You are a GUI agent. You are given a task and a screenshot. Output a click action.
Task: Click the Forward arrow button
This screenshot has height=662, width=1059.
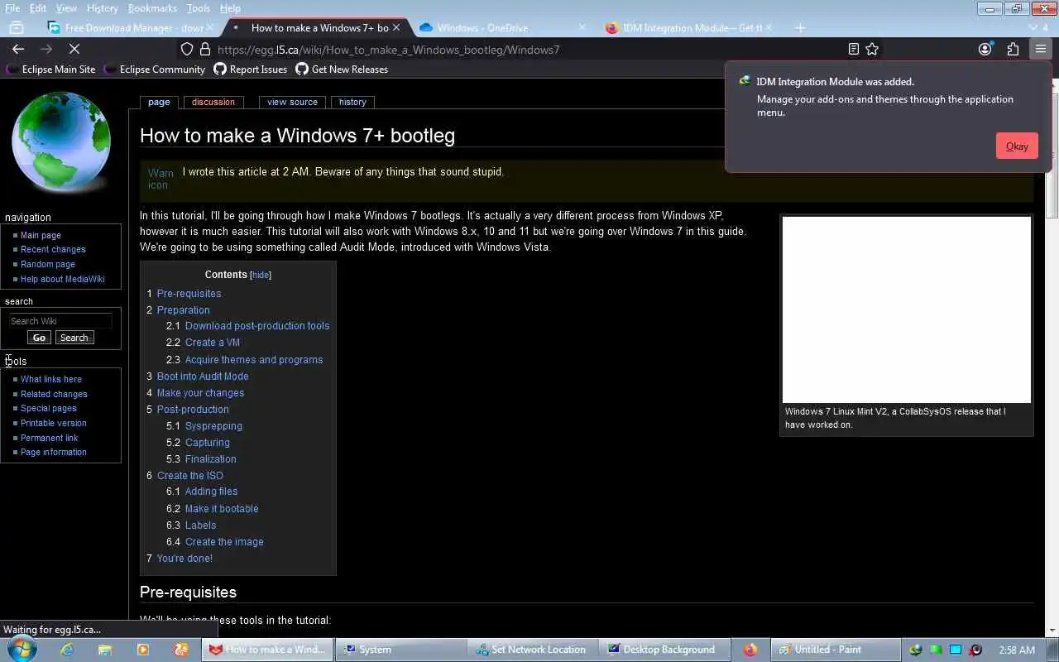coord(46,50)
